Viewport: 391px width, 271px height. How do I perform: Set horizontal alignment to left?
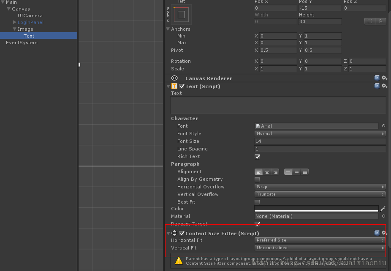point(258,172)
